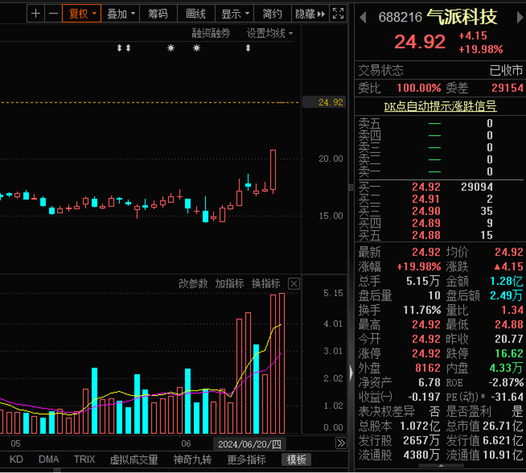Click first star event marker

[170, 48]
